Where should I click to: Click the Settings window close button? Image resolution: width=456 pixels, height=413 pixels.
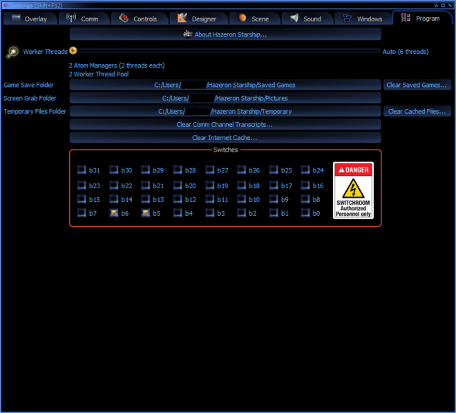click(x=450, y=6)
